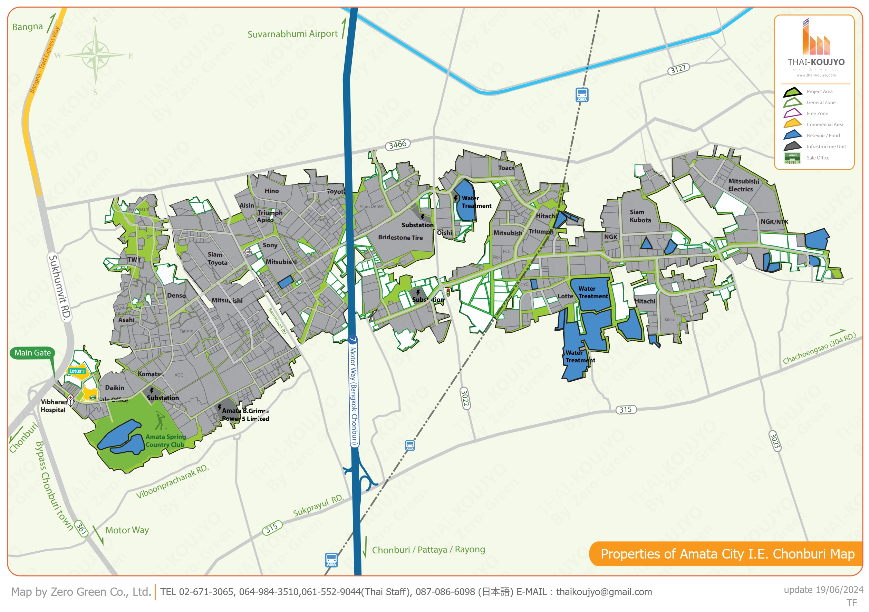
Task: Select the General Zone legend icon
Action: (x=793, y=103)
